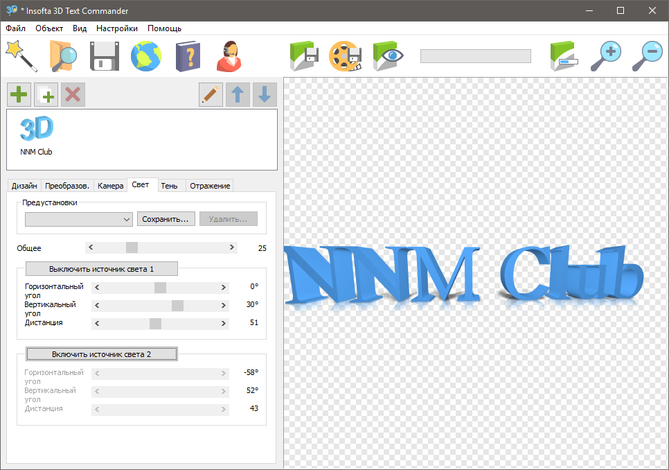669x470 pixels.
Task: Click the toolbar progress bar field
Action: (476, 56)
